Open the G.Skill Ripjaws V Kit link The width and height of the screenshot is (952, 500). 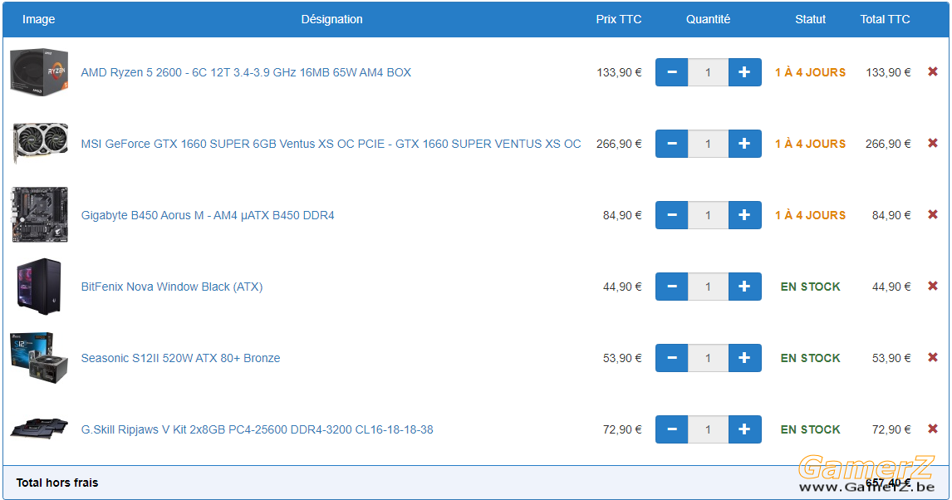click(x=257, y=429)
